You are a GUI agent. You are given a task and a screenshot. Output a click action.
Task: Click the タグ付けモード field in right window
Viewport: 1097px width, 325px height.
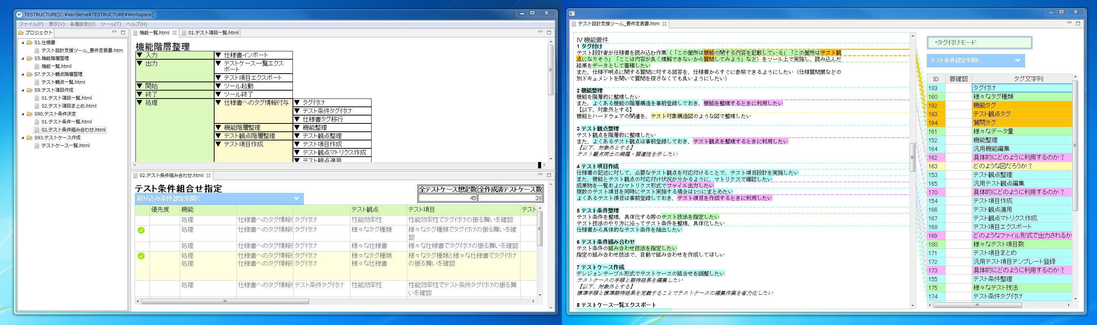979,43
